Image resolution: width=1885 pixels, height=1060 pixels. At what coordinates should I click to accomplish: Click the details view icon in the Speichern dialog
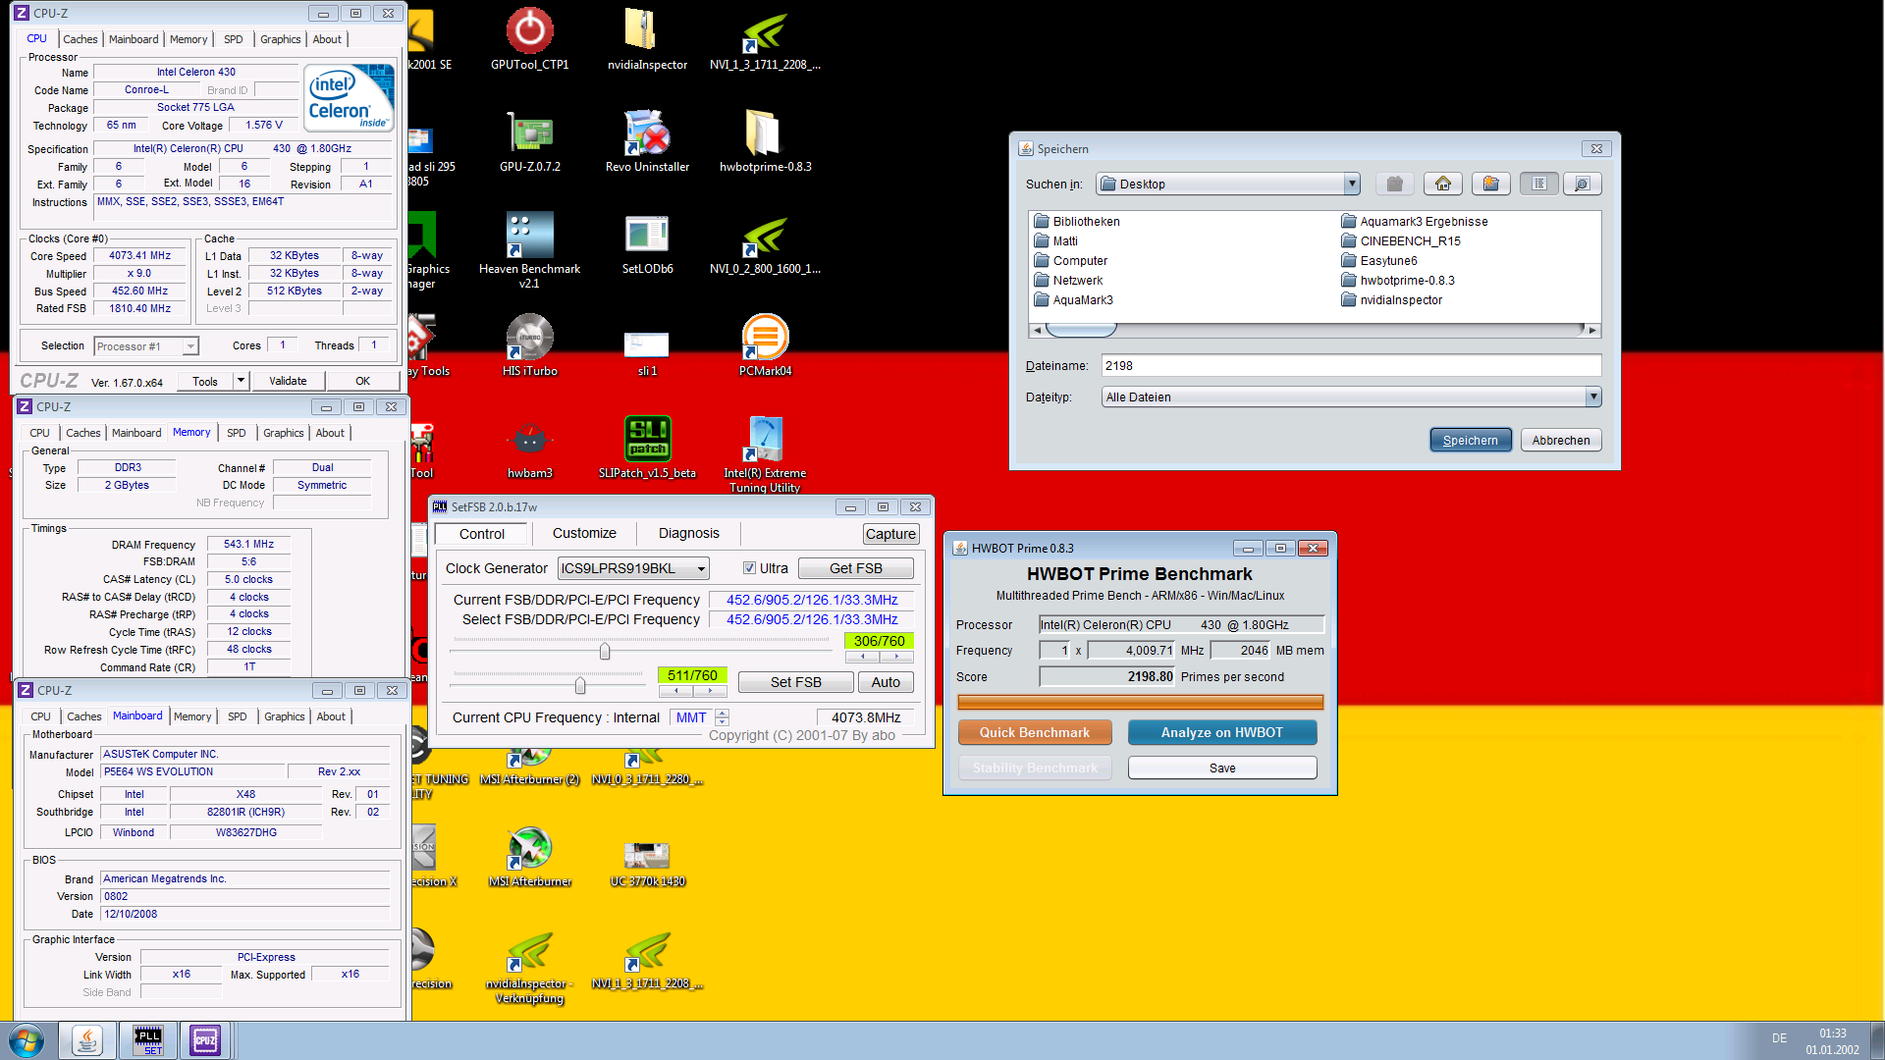tap(1583, 184)
